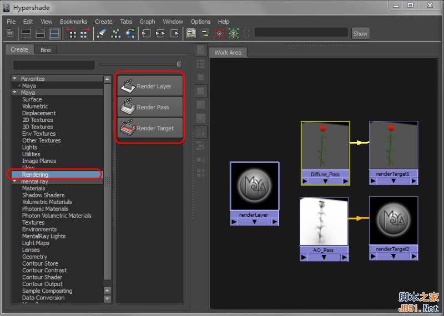This screenshot has height=316, width=444.
Task: Open the Bookmarks menu
Action: (74, 22)
